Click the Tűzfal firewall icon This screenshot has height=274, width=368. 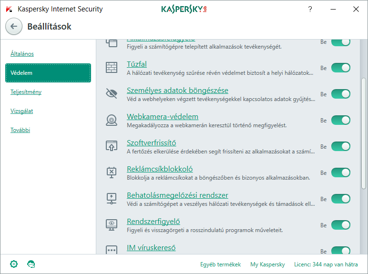tap(112, 68)
